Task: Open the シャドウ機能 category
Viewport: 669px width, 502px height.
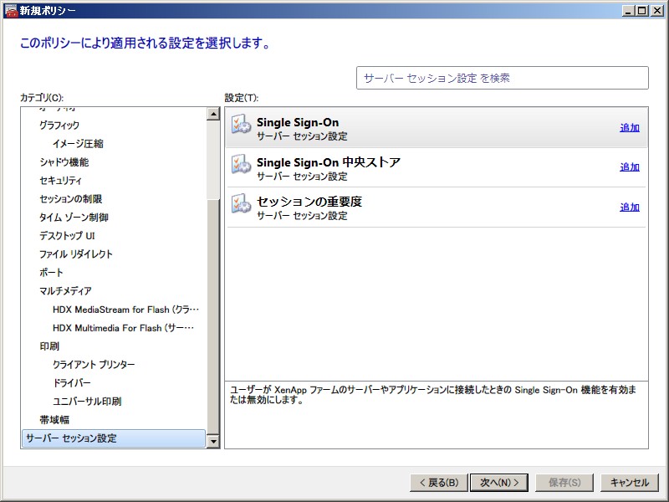Action: click(64, 162)
